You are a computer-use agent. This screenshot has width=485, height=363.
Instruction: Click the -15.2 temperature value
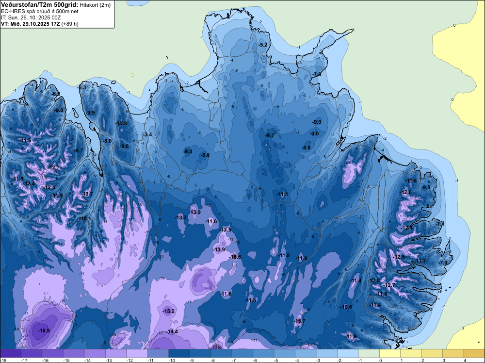pyautogui.click(x=169, y=312)
